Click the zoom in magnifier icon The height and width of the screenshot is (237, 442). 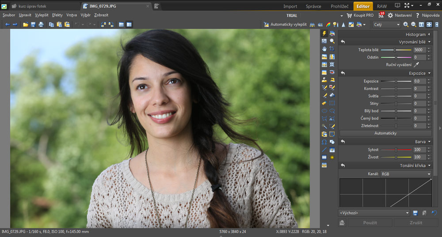[406, 24]
